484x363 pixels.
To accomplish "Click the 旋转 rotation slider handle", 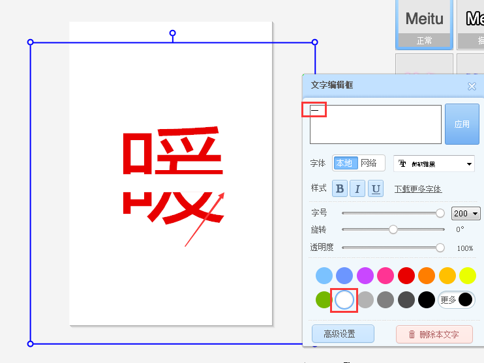I will click(393, 229).
